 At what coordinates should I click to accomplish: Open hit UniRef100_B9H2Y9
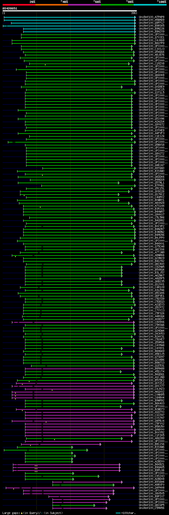click(x=152, y=32)
